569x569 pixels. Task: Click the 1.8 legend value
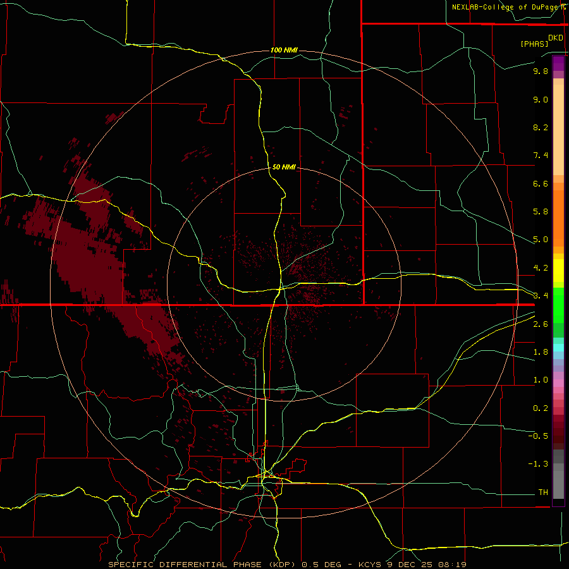pos(541,352)
